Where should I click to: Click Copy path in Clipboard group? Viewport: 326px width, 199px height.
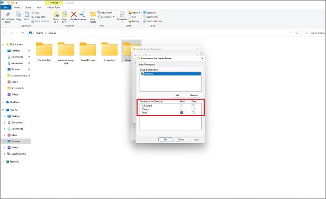pos(39,17)
